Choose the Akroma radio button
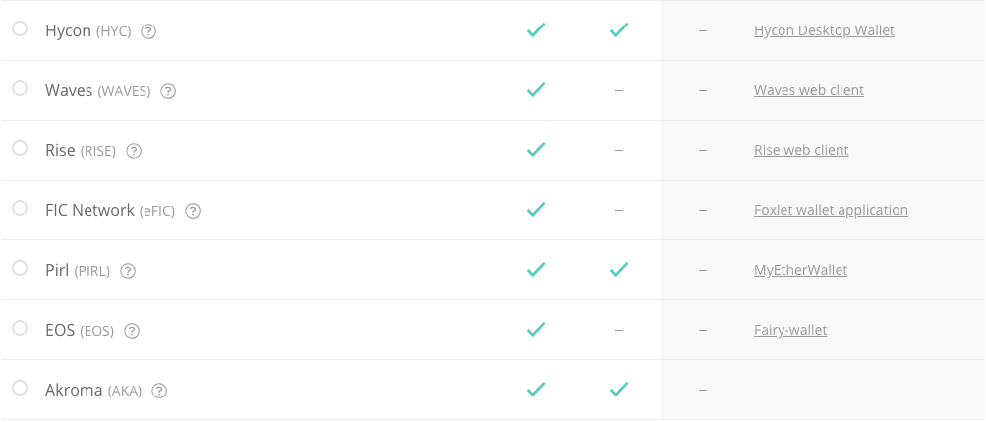Screen dimensions: 986x422 click(20, 388)
